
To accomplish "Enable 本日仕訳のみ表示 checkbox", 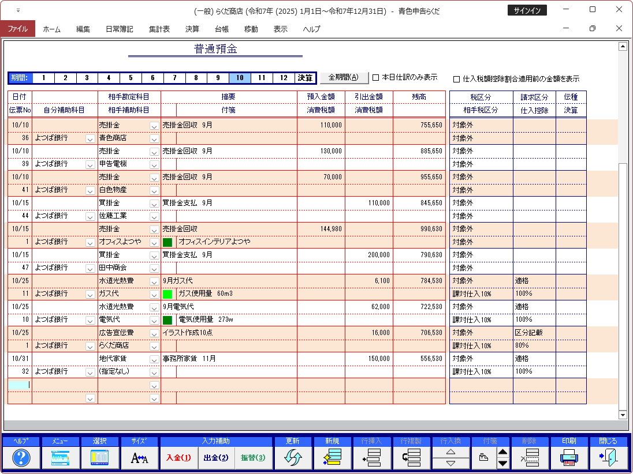I will pyautogui.click(x=375, y=77).
